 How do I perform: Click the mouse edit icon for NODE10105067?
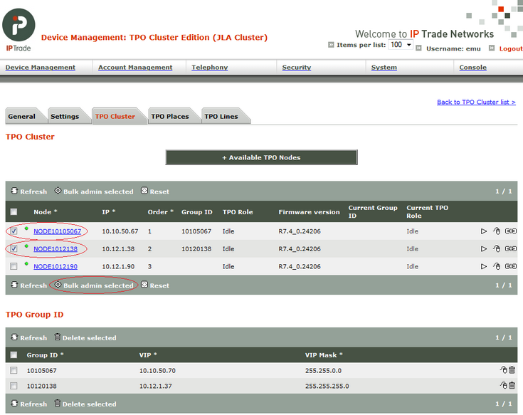pyautogui.click(x=497, y=231)
